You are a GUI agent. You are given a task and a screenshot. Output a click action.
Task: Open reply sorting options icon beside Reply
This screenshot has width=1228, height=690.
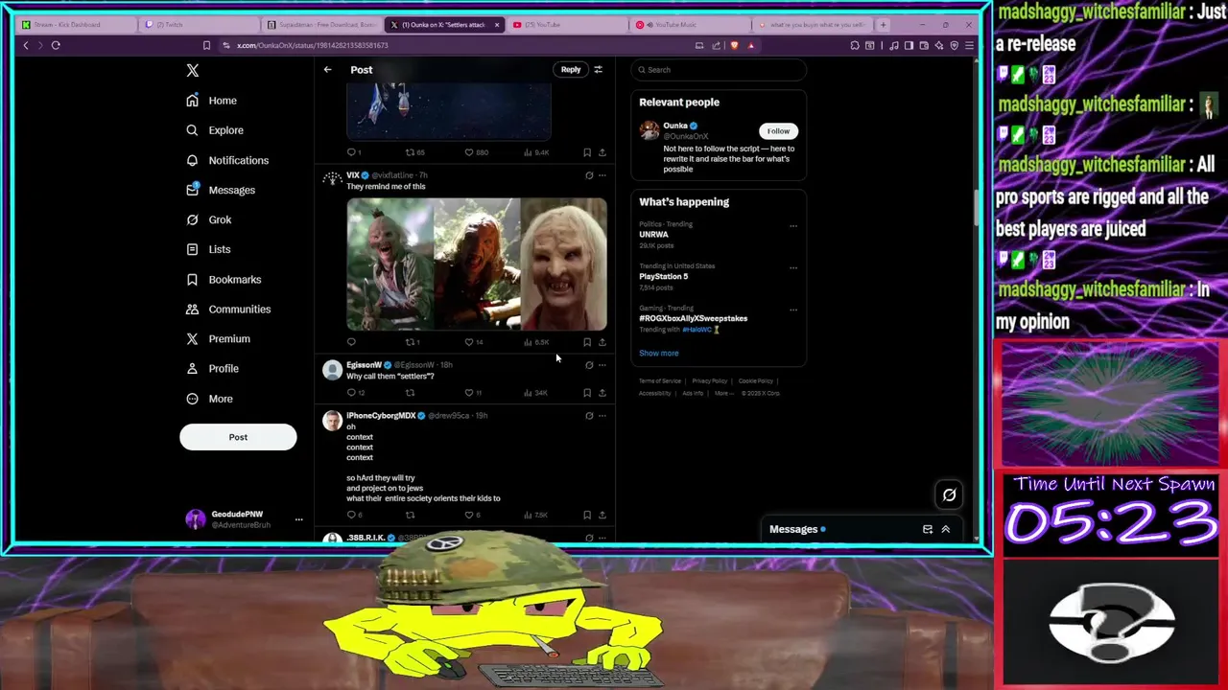pyautogui.click(x=598, y=70)
